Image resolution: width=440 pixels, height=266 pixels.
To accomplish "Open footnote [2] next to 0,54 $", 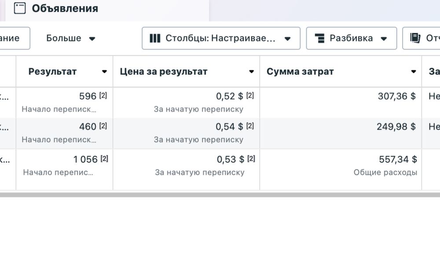I will point(250,126).
